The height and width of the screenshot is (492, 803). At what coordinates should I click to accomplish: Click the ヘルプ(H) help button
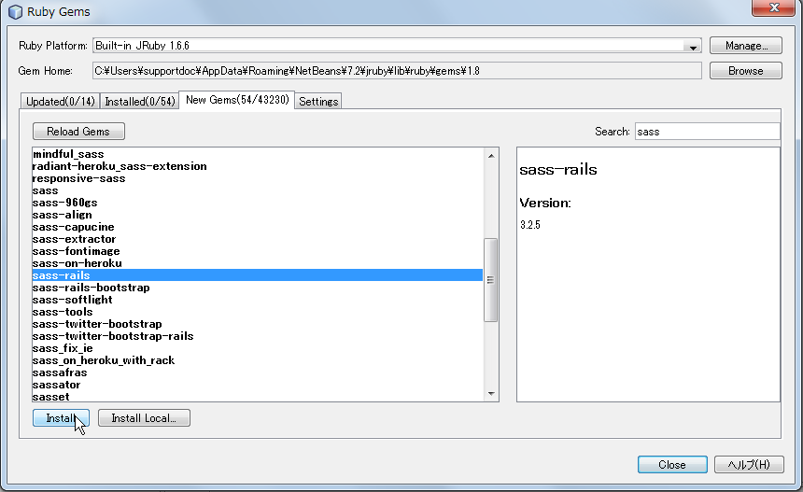point(749,464)
